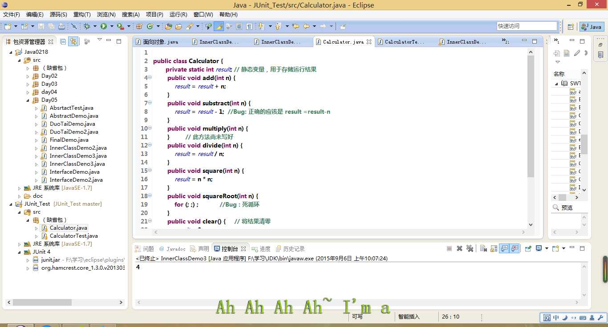
Task: Click the Next Annotation arrow icon
Action: (x=261, y=27)
